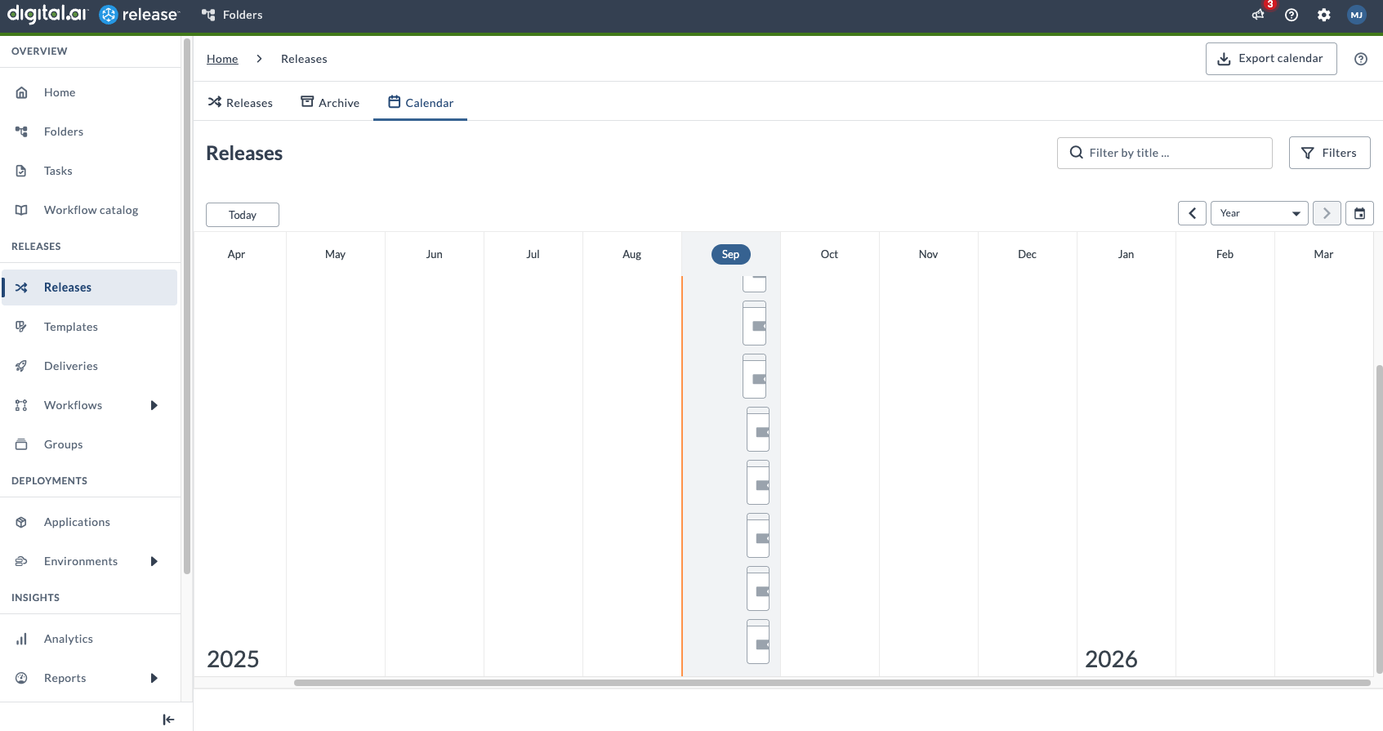
Task: Open settings gear in header
Action: (x=1324, y=15)
